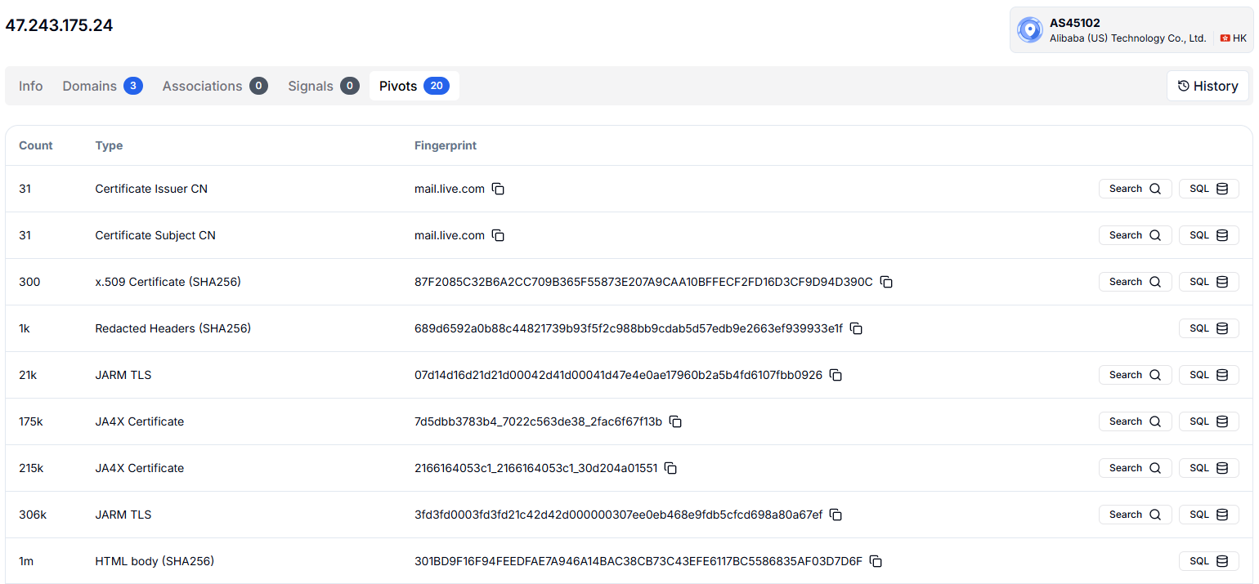Copy the JARM TLS fingerprint starting 3fd3fd
The image size is (1259, 584).
[836, 515]
